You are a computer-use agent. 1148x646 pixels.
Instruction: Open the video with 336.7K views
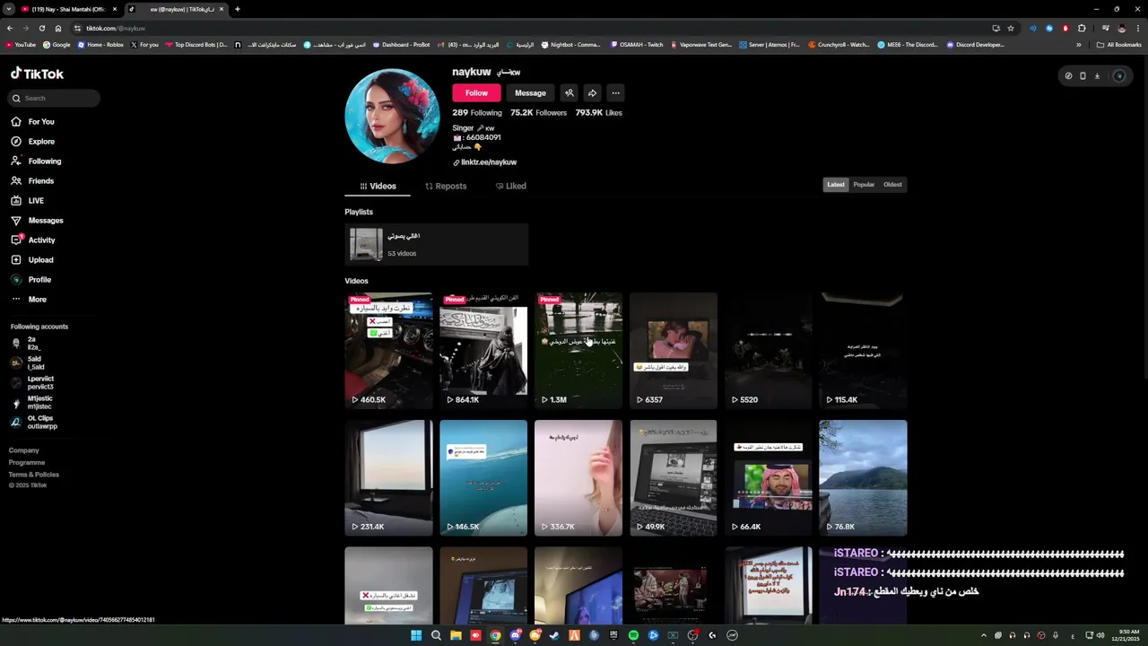578,477
